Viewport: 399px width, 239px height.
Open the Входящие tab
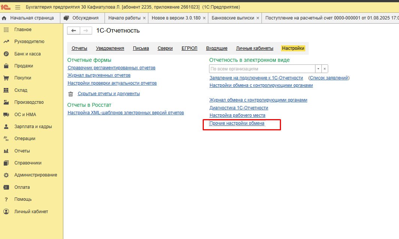[x=217, y=48]
